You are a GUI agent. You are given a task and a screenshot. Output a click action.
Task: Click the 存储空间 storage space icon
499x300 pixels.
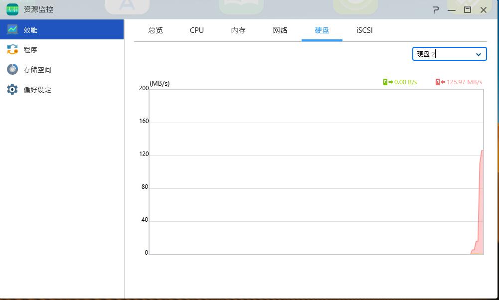[x=11, y=69]
